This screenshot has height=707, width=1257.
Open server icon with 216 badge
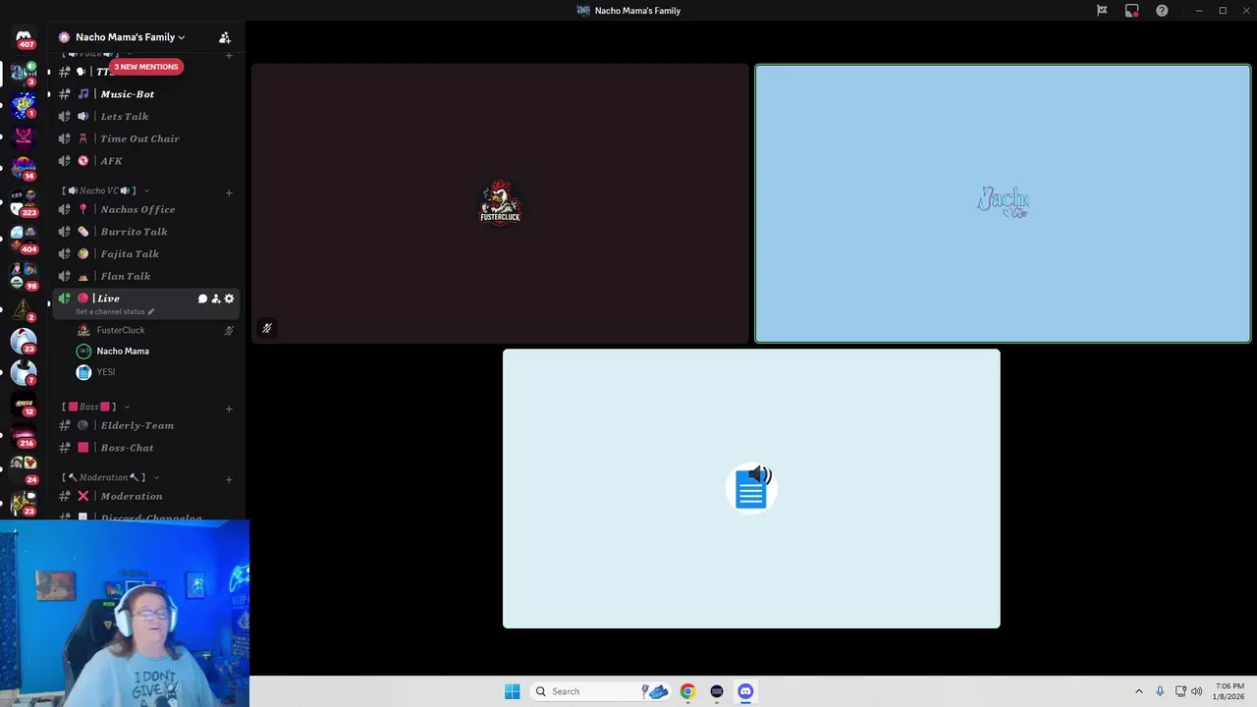pyautogui.click(x=24, y=434)
